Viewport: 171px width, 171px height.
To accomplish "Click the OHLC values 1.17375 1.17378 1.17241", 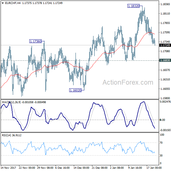I will point(37,3).
